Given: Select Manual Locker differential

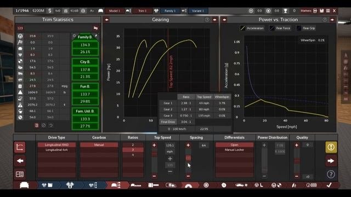Looking at the screenshot, I should click(234, 150).
